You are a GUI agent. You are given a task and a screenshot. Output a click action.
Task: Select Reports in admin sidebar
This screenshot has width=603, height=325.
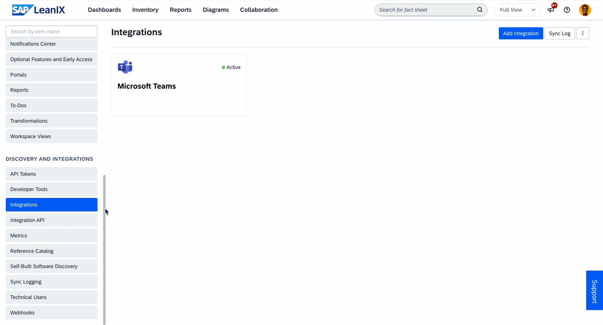51,90
